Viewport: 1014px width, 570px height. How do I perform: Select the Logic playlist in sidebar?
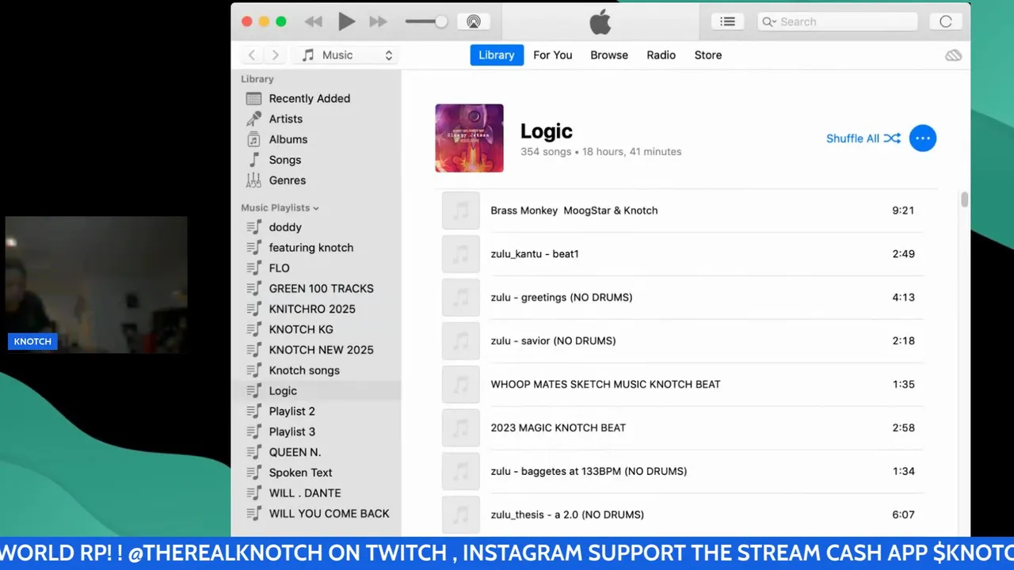click(x=316, y=391)
